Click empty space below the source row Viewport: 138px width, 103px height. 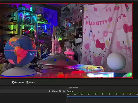point(32,98)
